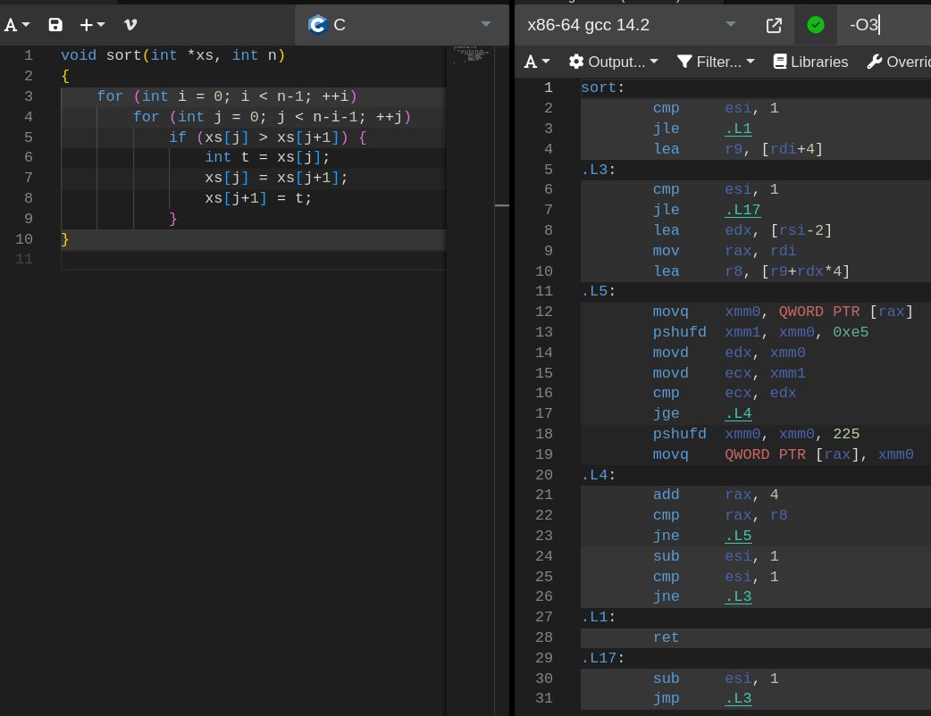This screenshot has height=716, width=931.
Task: Open the C language selector dropdown
Action: click(x=401, y=25)
